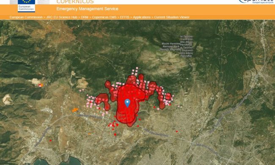The height and width of the screenshot is (165, 275).
Task: Navigate to EFFIS breadcrumb link
Action: [x=124, y=17]
